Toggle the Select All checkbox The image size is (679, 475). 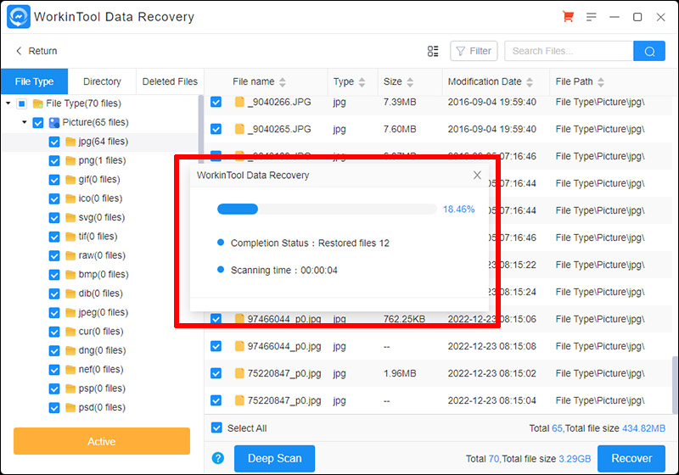(x=216, y=427)
